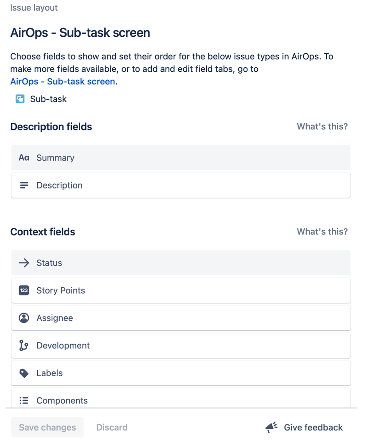Click the Summary field text icon
365x443 pixels.
point(24,158)
